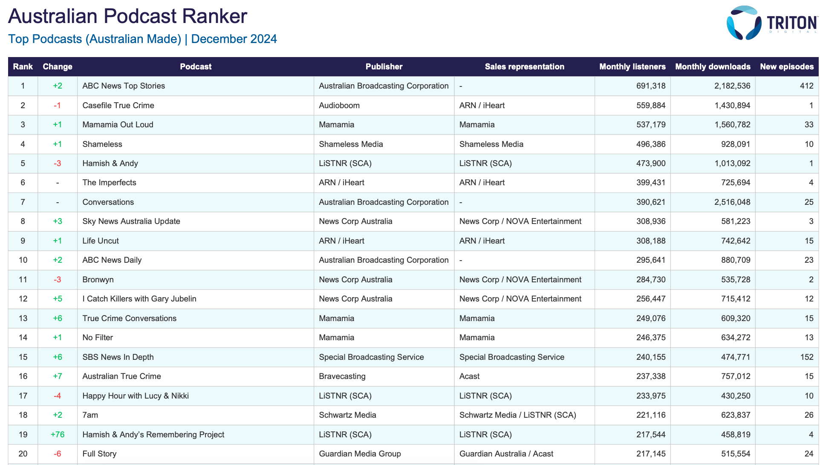Click the 1,013,092 monthly downloads value

[732, 164]
